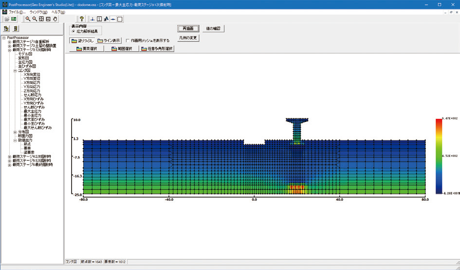The width and height of the screenshot is (460, 270).
Task: Expand 載荷ステージ4:2次掘削時 tree node
Action: [9, 156]
